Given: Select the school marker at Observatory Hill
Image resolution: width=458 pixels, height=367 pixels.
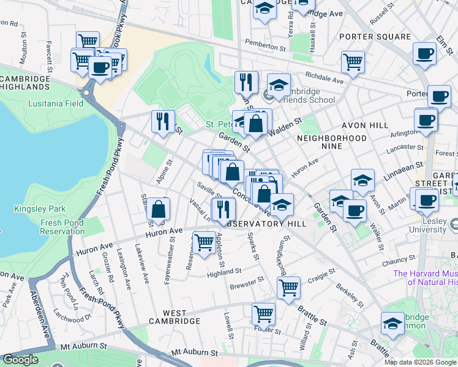Looking at the screenshot, I should 282,206.
